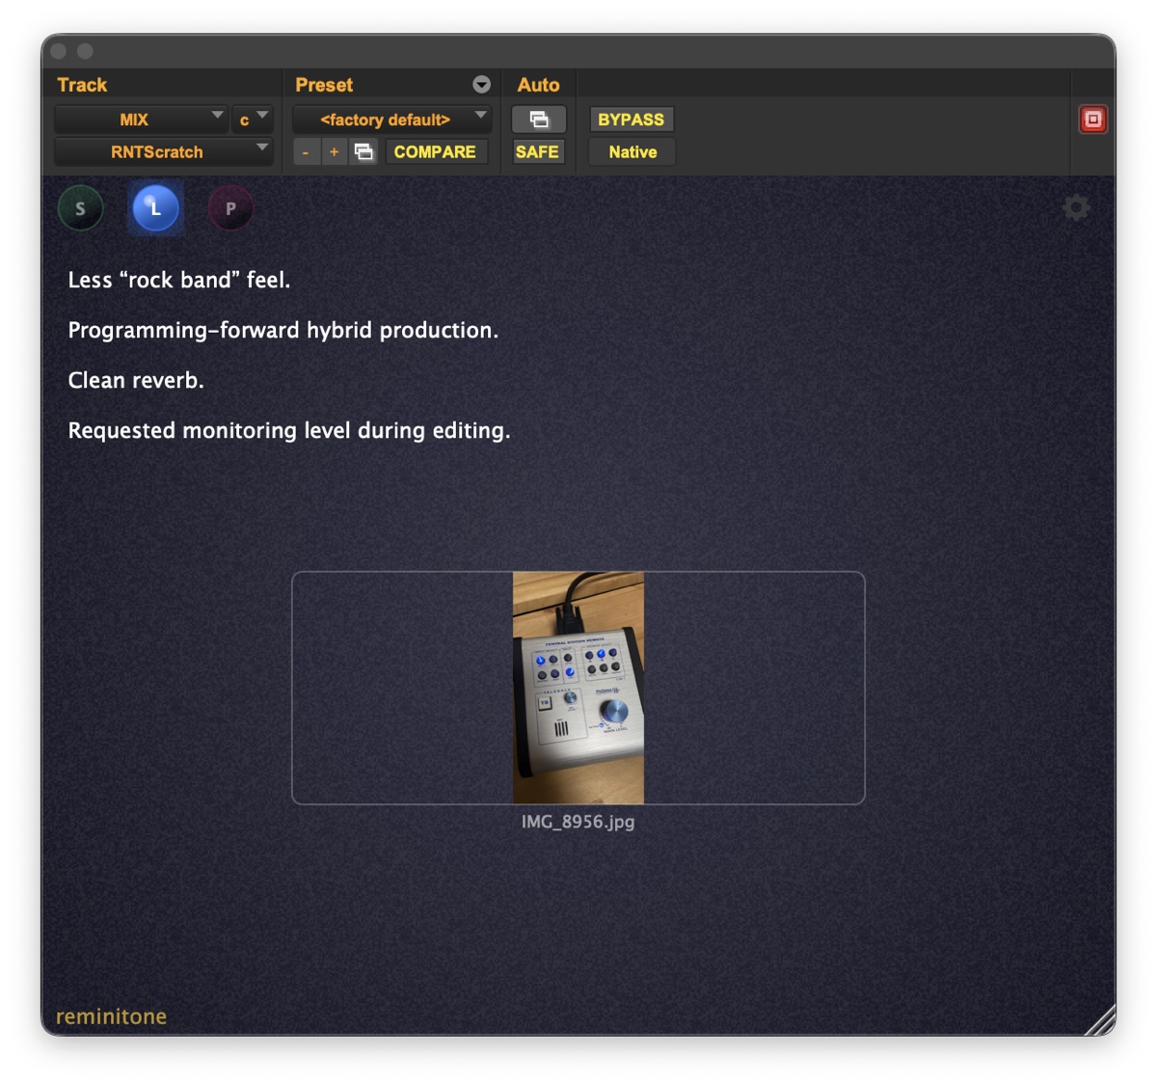Open the insert position c dropdown
This screenshot has width=1157, height=1084.
[x=253, y=120]
